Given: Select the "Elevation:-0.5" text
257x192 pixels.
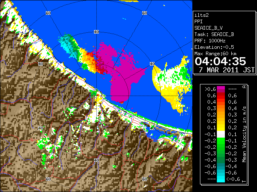Looking at the screenshot, I should [x=214, y=47].
